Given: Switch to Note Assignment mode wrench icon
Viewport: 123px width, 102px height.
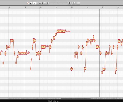Looking at the screenshot, I should (31, 3).
